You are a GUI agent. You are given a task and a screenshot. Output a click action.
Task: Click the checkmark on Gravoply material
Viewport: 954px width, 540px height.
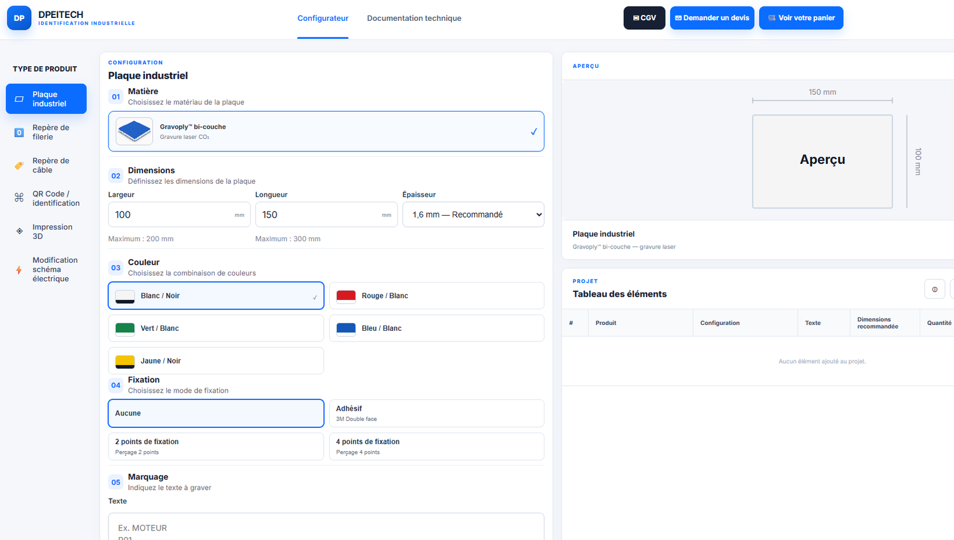click(534, 132)
